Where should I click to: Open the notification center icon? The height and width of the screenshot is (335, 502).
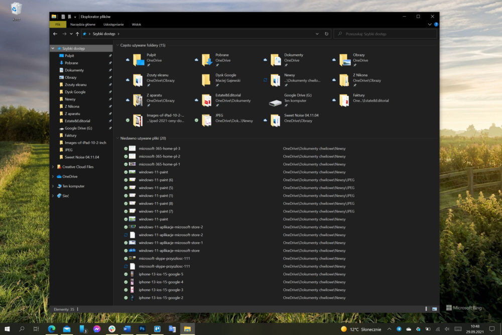[492, 329]
